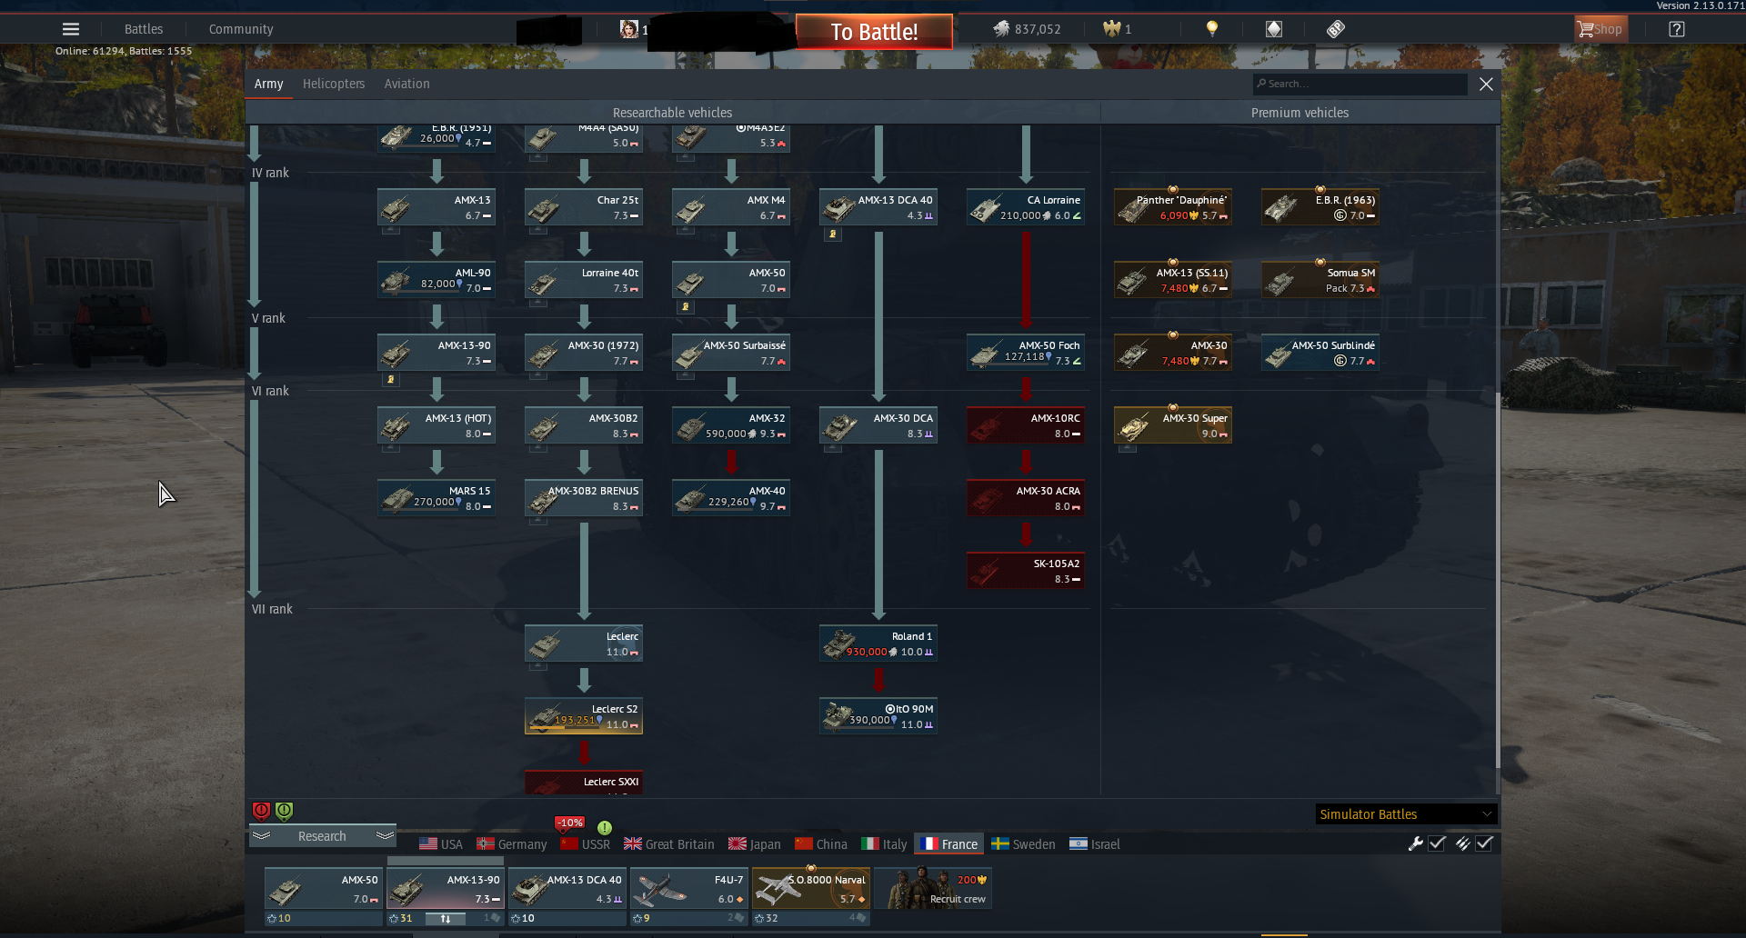Screen dimensions: 1746x938
Task: Select the Great Britain nation tab
Action: click(x=669, y=844)
